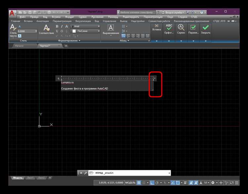Expand more ribbon tabs double arrow
This screenshot has height=194, width=248.
(x=228, y=21)
